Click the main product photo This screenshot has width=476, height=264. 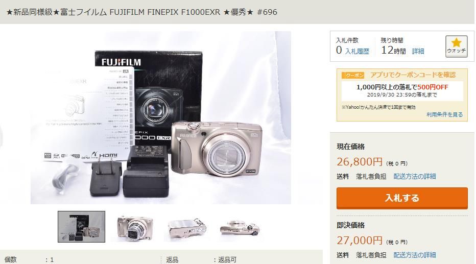pos(160,117)
